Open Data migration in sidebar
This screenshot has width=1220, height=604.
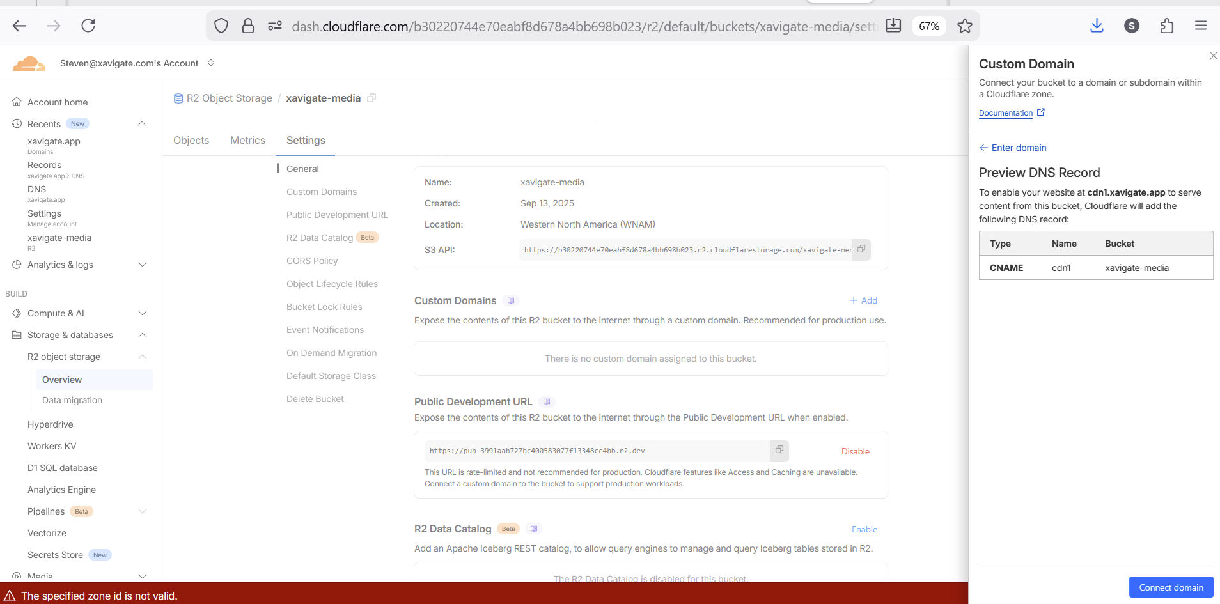tap(72, 400)
